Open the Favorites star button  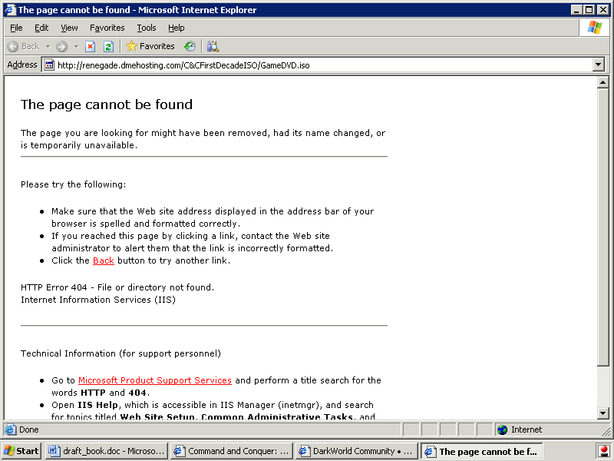[150, 46]
